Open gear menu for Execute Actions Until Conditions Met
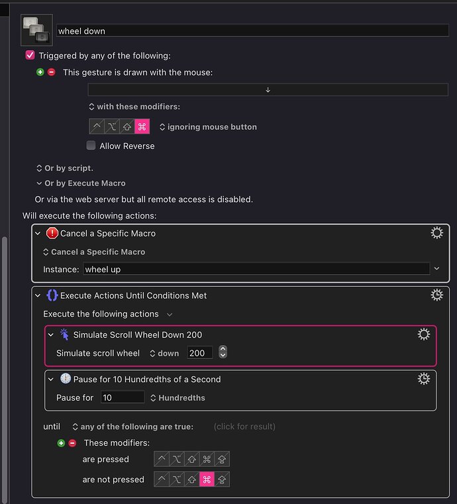This screenshot has height=504, width=457. [x=436, y=295]
